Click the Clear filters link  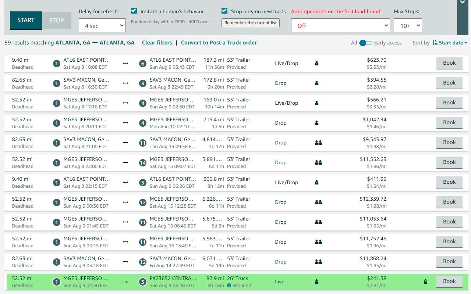pos(157,43)
